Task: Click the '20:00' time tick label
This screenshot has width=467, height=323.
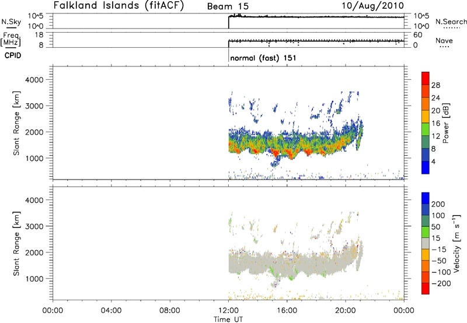Action: (346, 311)
